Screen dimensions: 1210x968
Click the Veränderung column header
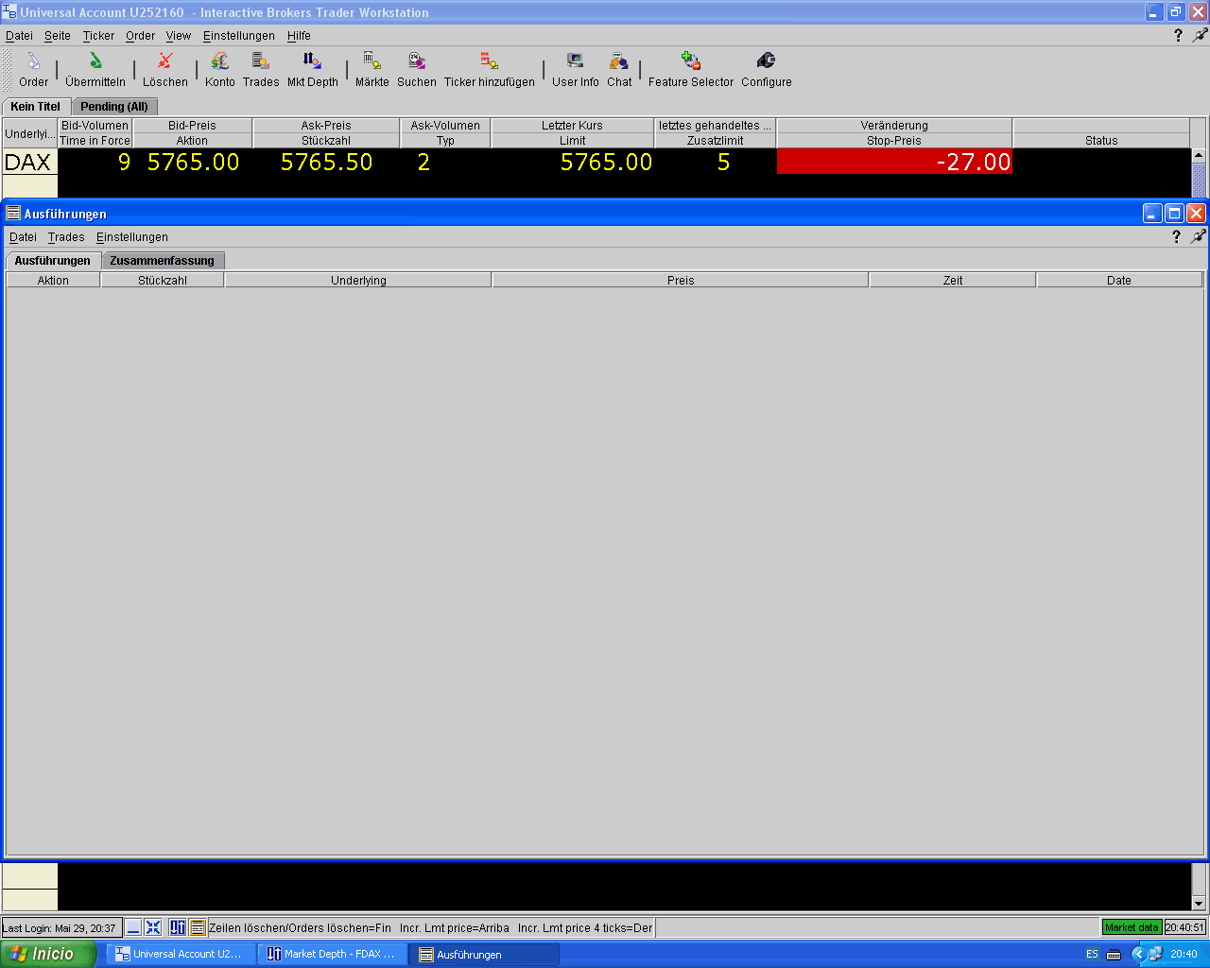point(894,125)
